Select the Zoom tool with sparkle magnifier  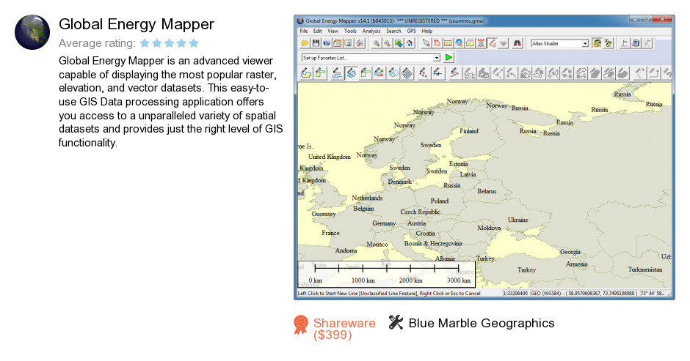pyautogui.click(x=426, y=43)
